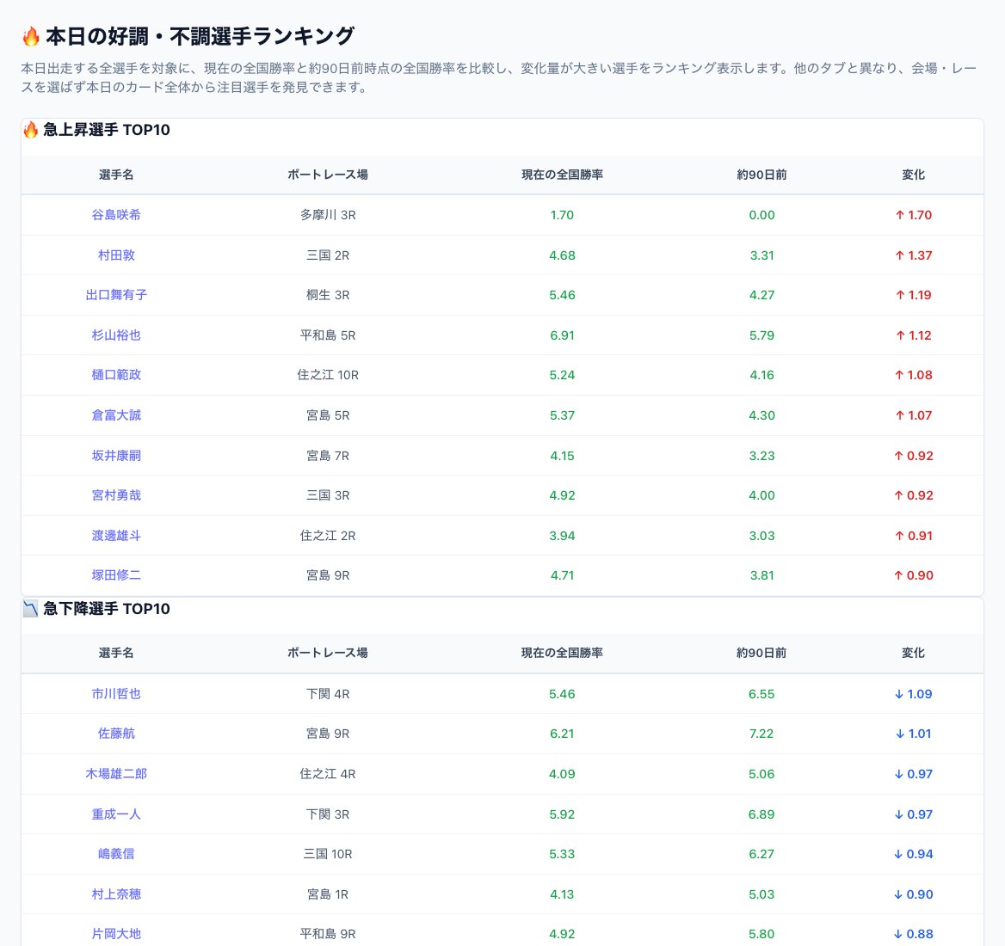Open player link 木場雄二郎
1005x946 pixels.
(x=116, y=774)
